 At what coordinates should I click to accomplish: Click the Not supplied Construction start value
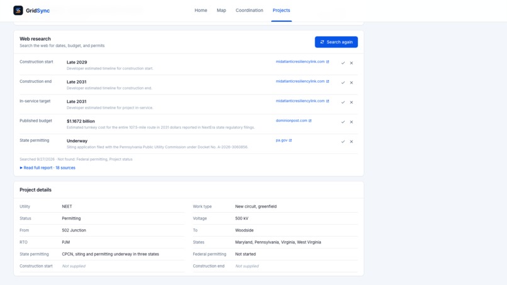tap(74, 266)
